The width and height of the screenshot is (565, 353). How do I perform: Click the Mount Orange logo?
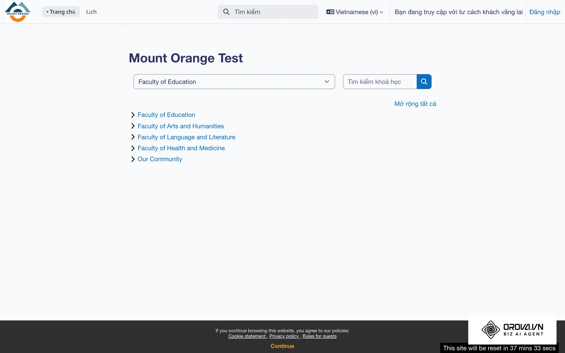(x=18, y=12)
